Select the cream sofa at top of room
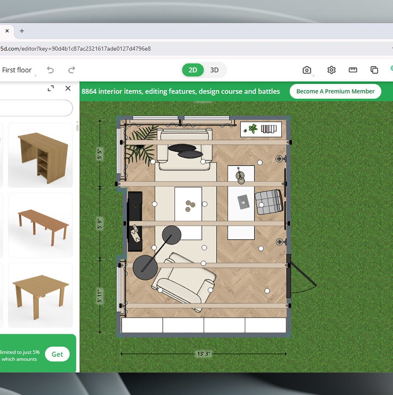The height and width of the screenshot is (395, 393). tap(185, 149)
